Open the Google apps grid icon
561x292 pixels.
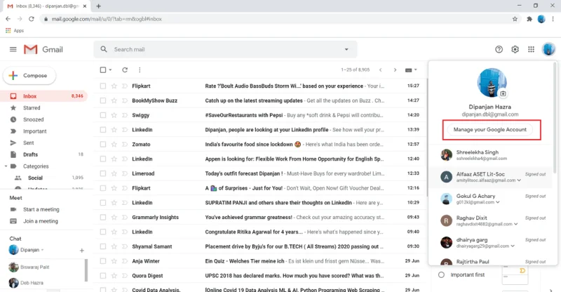point(531,49)
